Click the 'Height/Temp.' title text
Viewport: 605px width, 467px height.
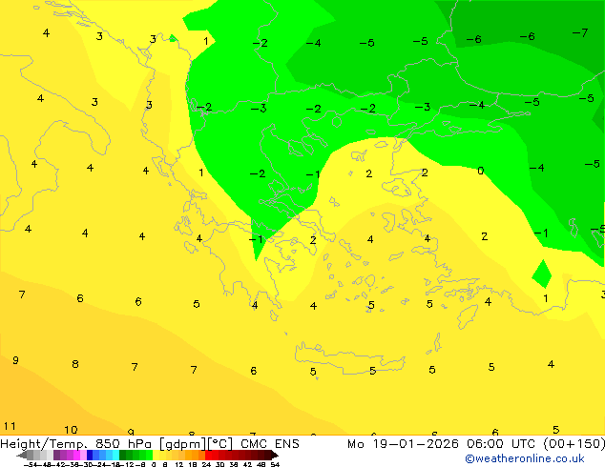pyautogui.click(x=43, y=444)
